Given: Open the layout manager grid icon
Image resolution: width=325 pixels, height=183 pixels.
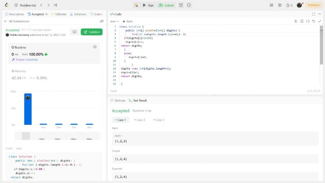Looking at the screenshot, I should click(x=271, y=5).
